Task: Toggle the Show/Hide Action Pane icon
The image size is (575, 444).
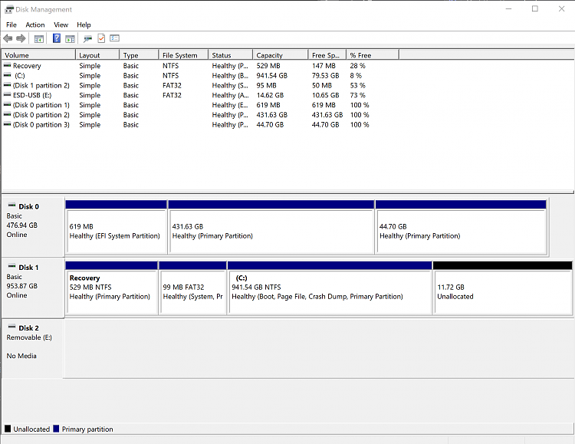Action: click(x=70, y=38)
